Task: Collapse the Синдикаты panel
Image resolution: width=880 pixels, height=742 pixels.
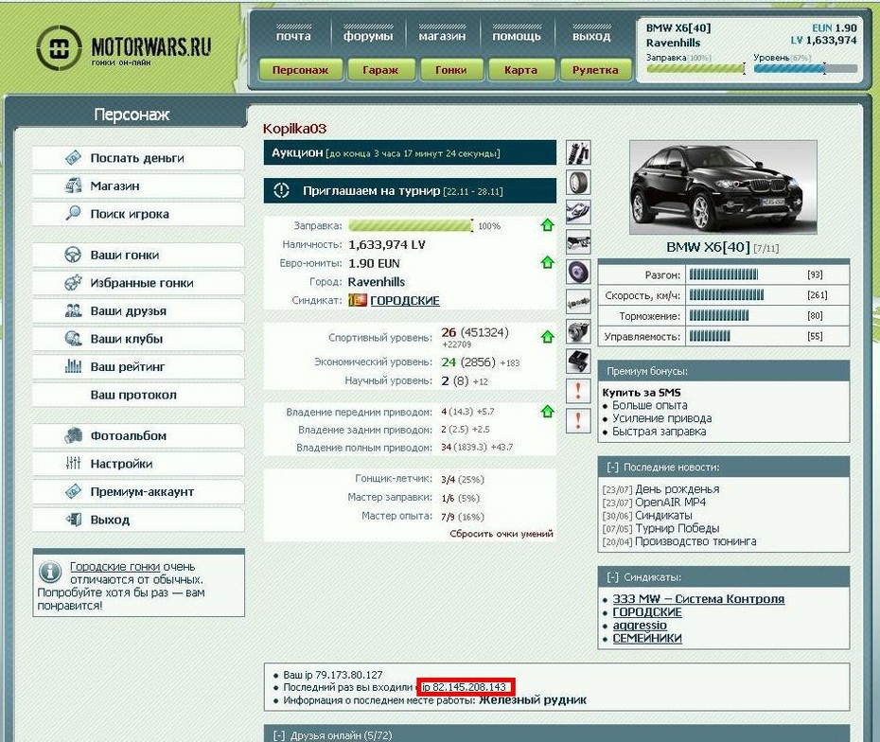Action: click(612, 577)
